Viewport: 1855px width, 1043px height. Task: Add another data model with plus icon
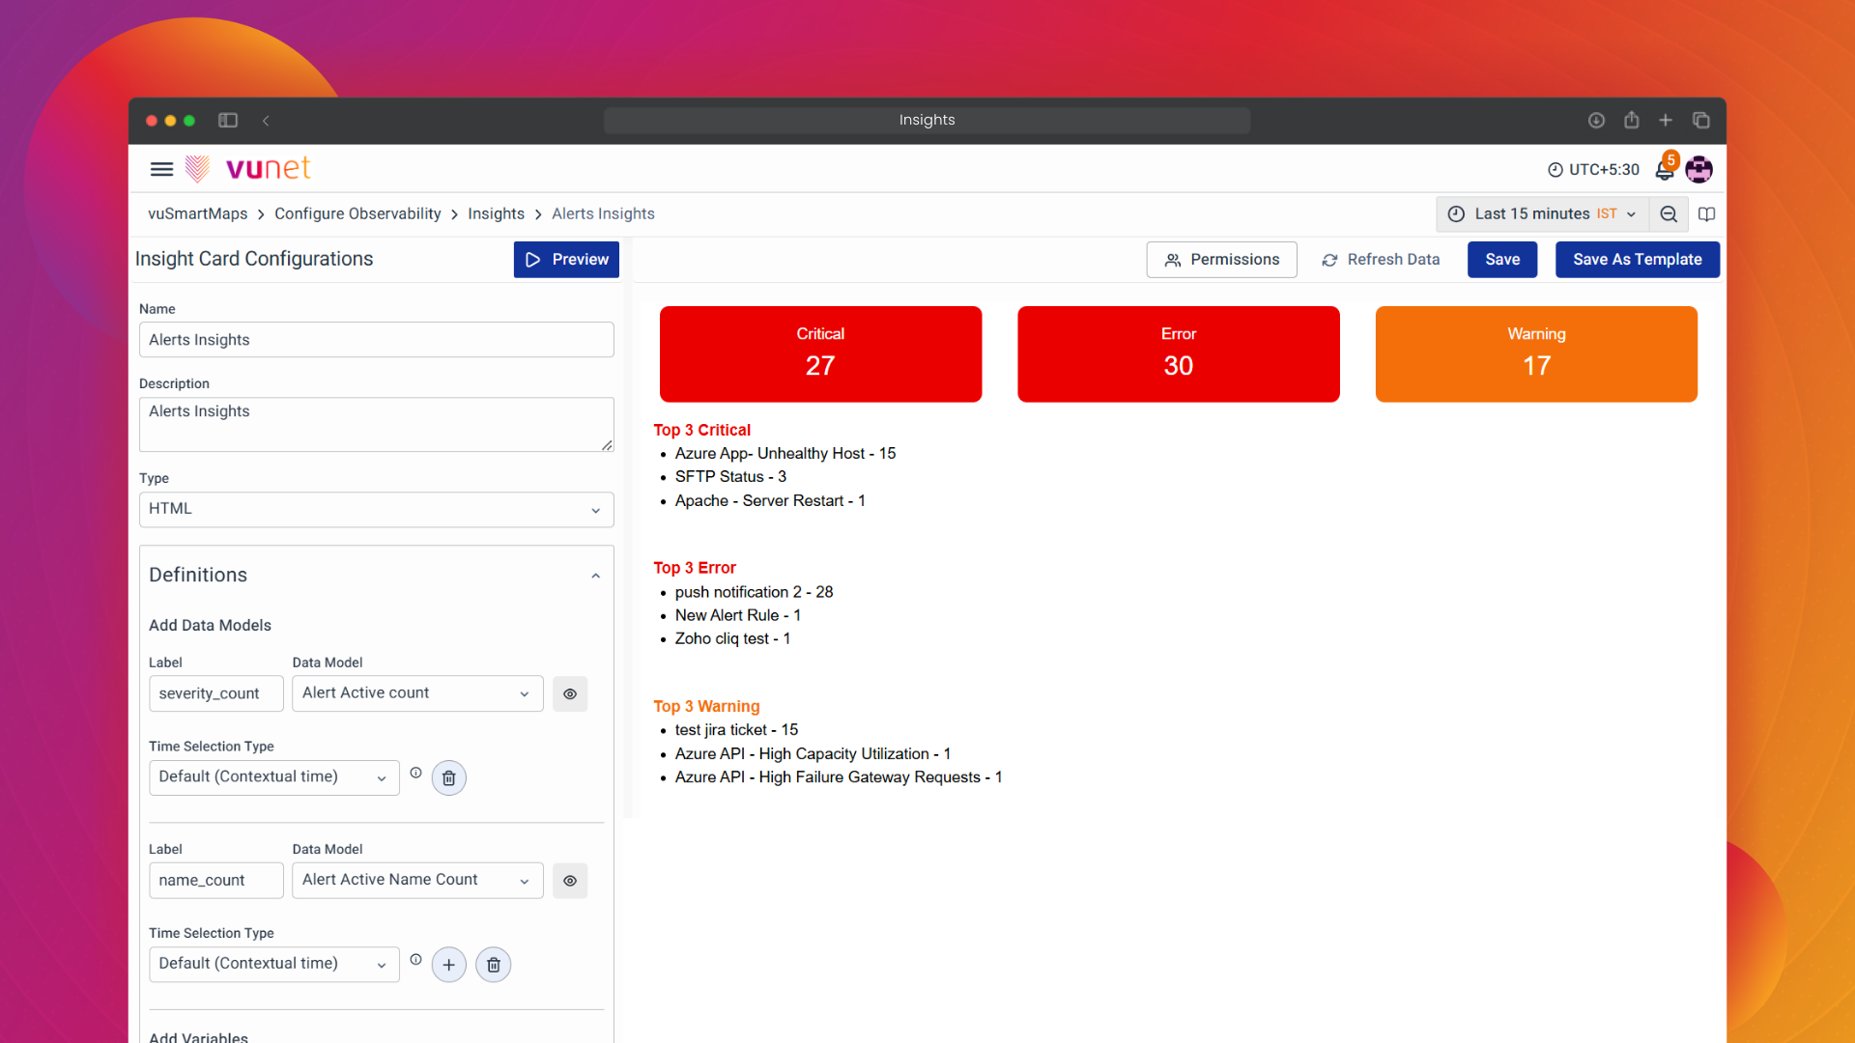pyautogui.click(x=448, y=965)
